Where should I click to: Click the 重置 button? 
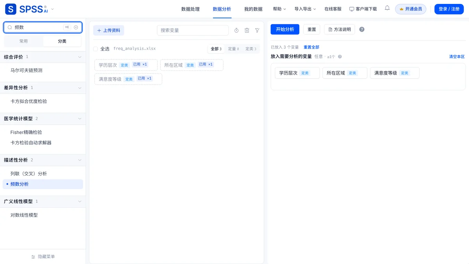click(311, 29)
